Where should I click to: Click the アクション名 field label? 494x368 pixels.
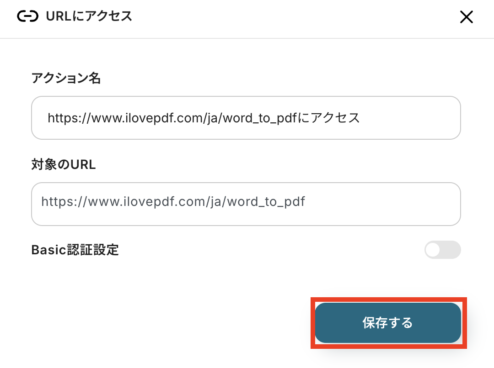click(x=66, y=79)
